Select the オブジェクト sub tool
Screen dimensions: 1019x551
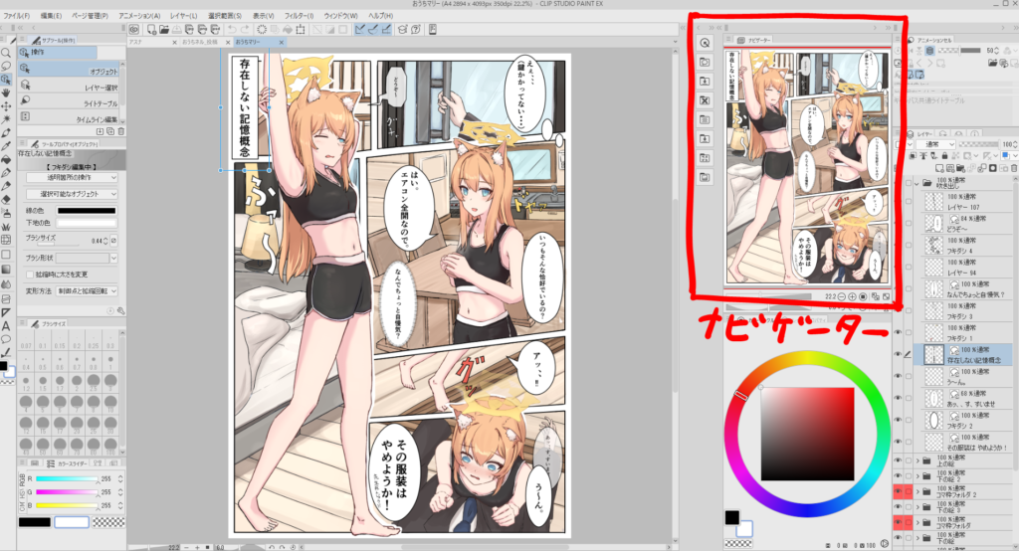[x=69, y=70]
